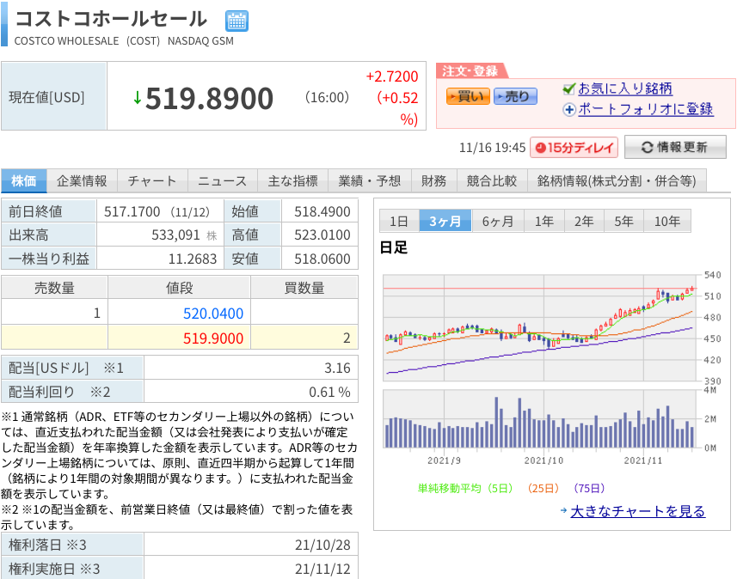Click the clock icon on 15分ディレイ

[540, 148]
